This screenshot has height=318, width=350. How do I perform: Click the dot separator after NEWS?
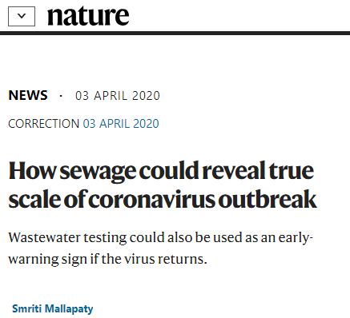tap(61, 96)
